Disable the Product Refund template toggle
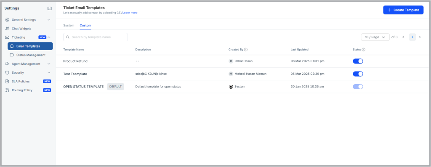The height and width of the screenshot is (167, 431). tap(358, 61)
